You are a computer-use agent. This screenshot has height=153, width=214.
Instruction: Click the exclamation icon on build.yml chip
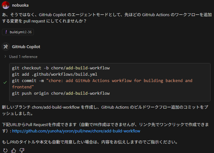pos(6,32)
